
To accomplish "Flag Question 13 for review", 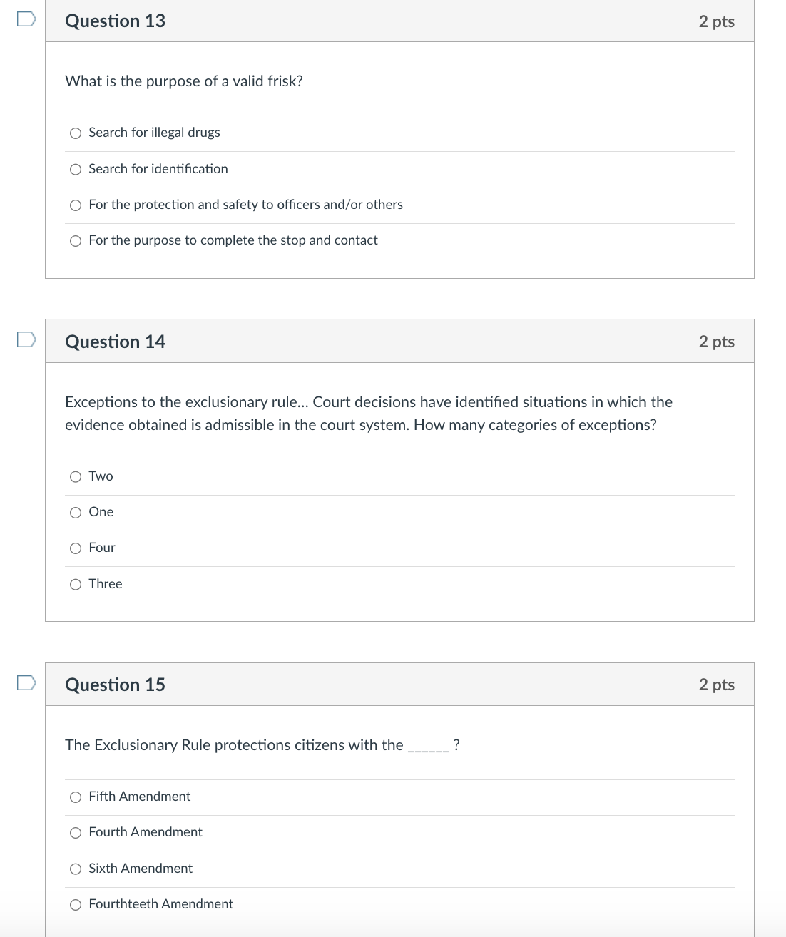I will [25, 19].
